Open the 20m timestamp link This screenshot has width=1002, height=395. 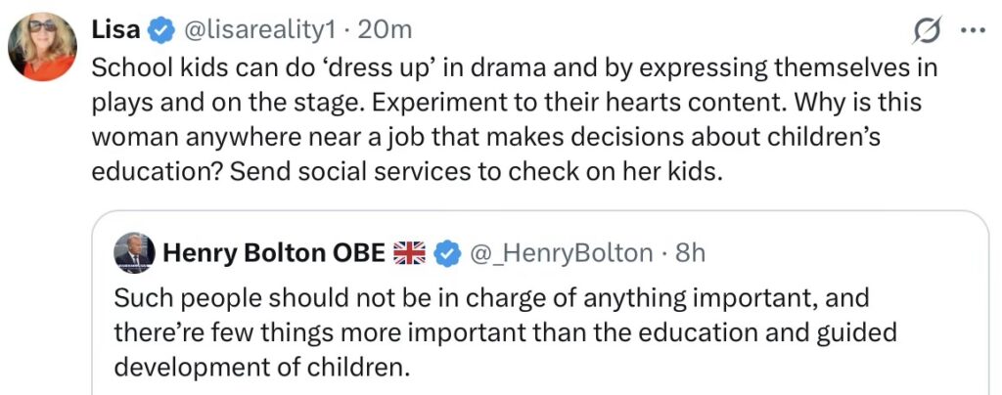tap(386, 30)
